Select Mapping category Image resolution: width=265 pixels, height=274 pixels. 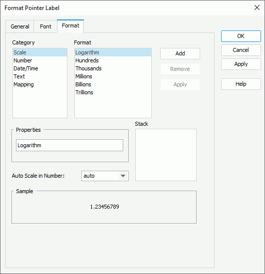tap(40, 84)
